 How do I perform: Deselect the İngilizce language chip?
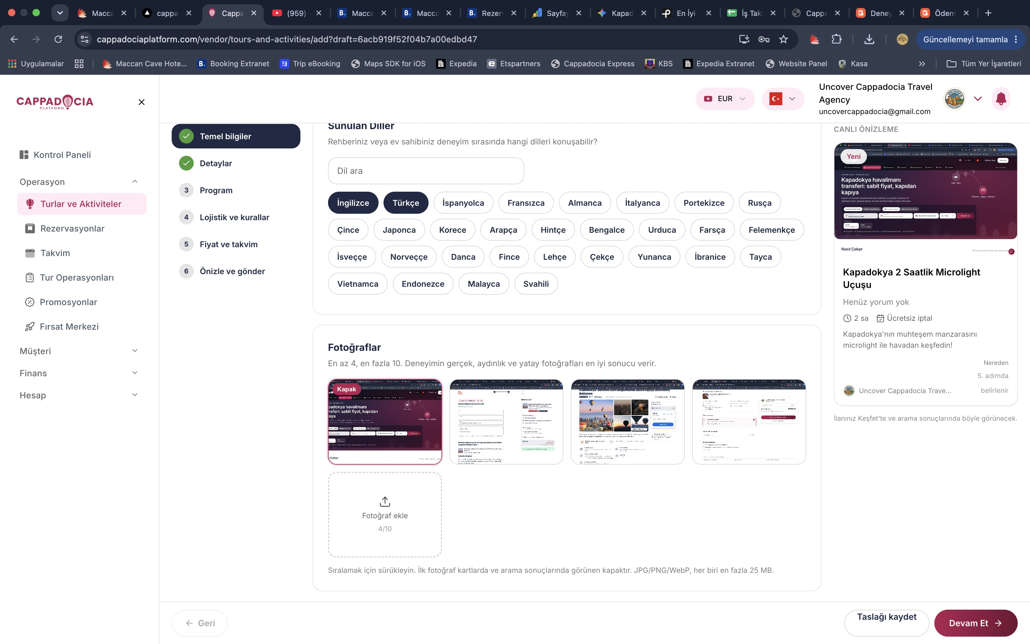(353, 203)
